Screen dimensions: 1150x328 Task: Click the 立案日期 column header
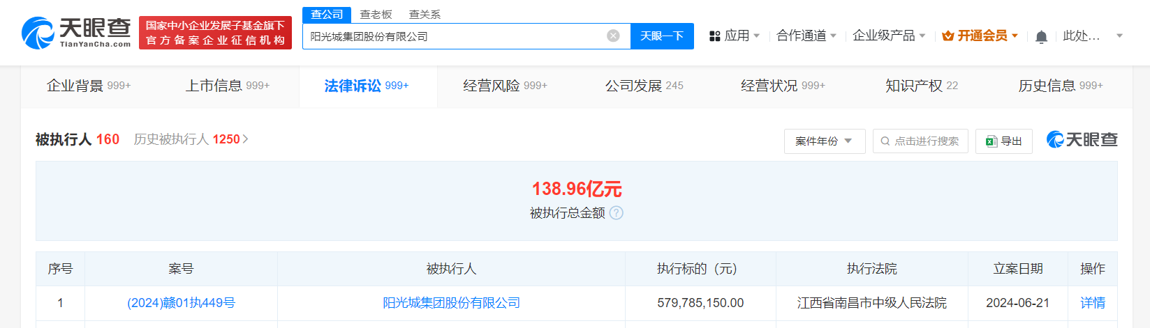(x=1018, y=269)
